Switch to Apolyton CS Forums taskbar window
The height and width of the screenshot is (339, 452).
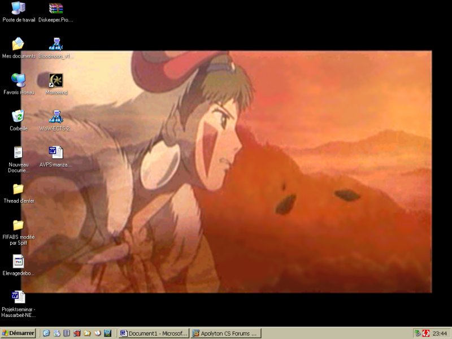(225, 333)
